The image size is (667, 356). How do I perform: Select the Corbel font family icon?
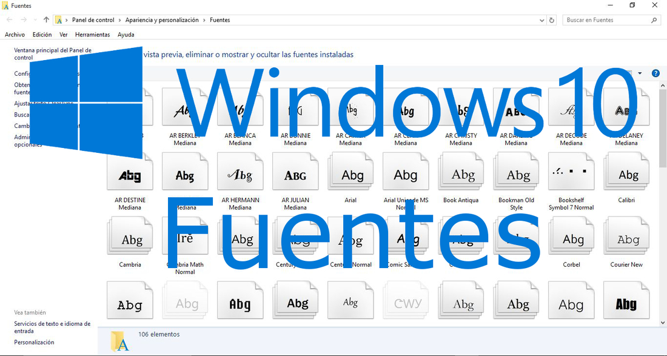(x=571, y=236)
